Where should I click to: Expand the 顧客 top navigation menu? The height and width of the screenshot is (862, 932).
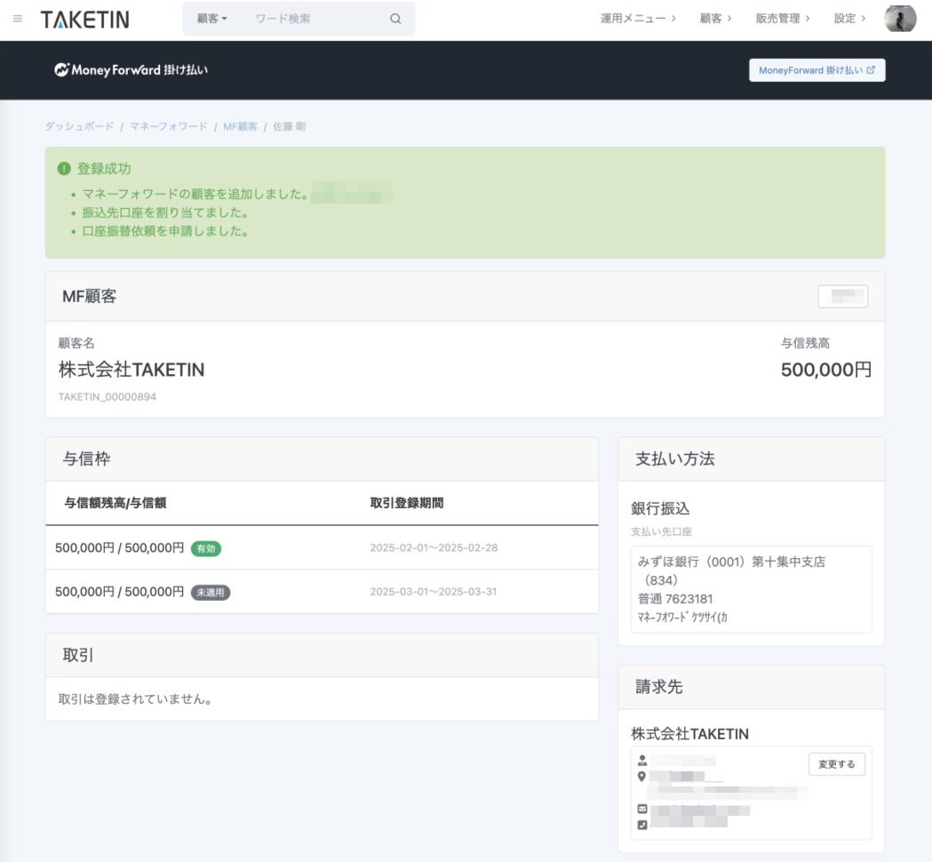pyautogui.click(x=715, y=19)
